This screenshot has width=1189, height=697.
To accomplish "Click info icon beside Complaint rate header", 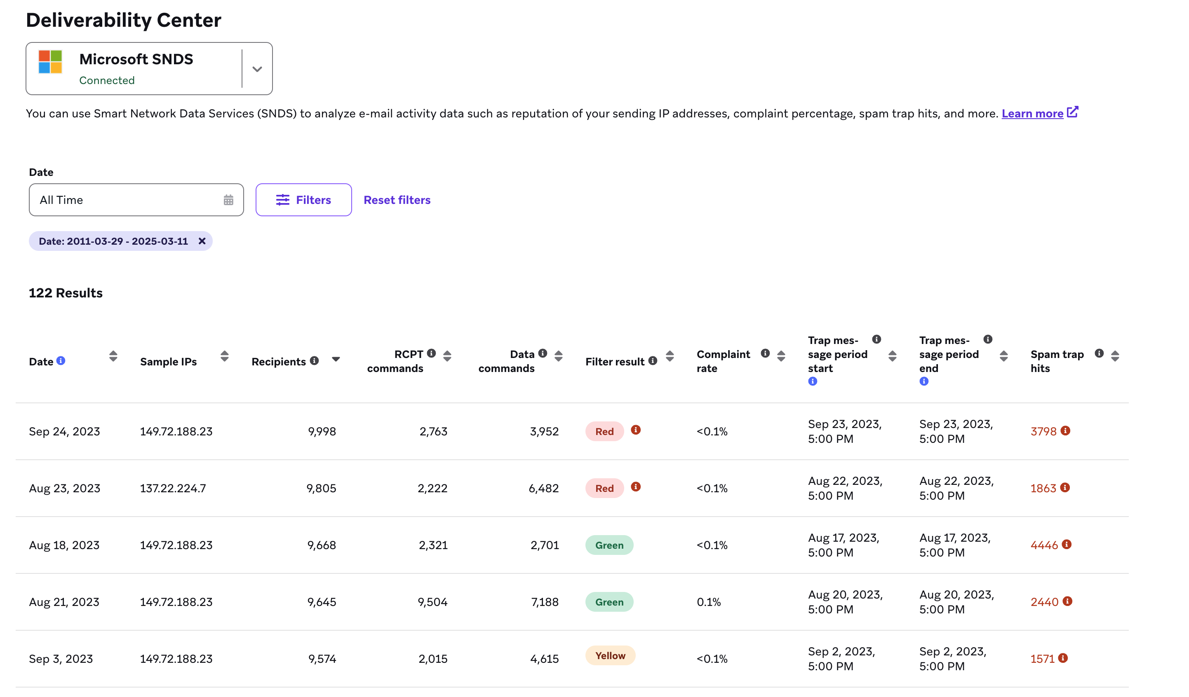I will pyautogui.click(x=765, y=353).
